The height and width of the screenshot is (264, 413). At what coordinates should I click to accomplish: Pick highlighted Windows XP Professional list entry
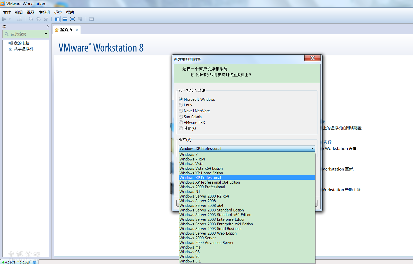click(247, 178)
